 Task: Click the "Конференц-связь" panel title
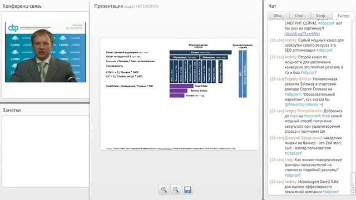click(x=22, y=6)
